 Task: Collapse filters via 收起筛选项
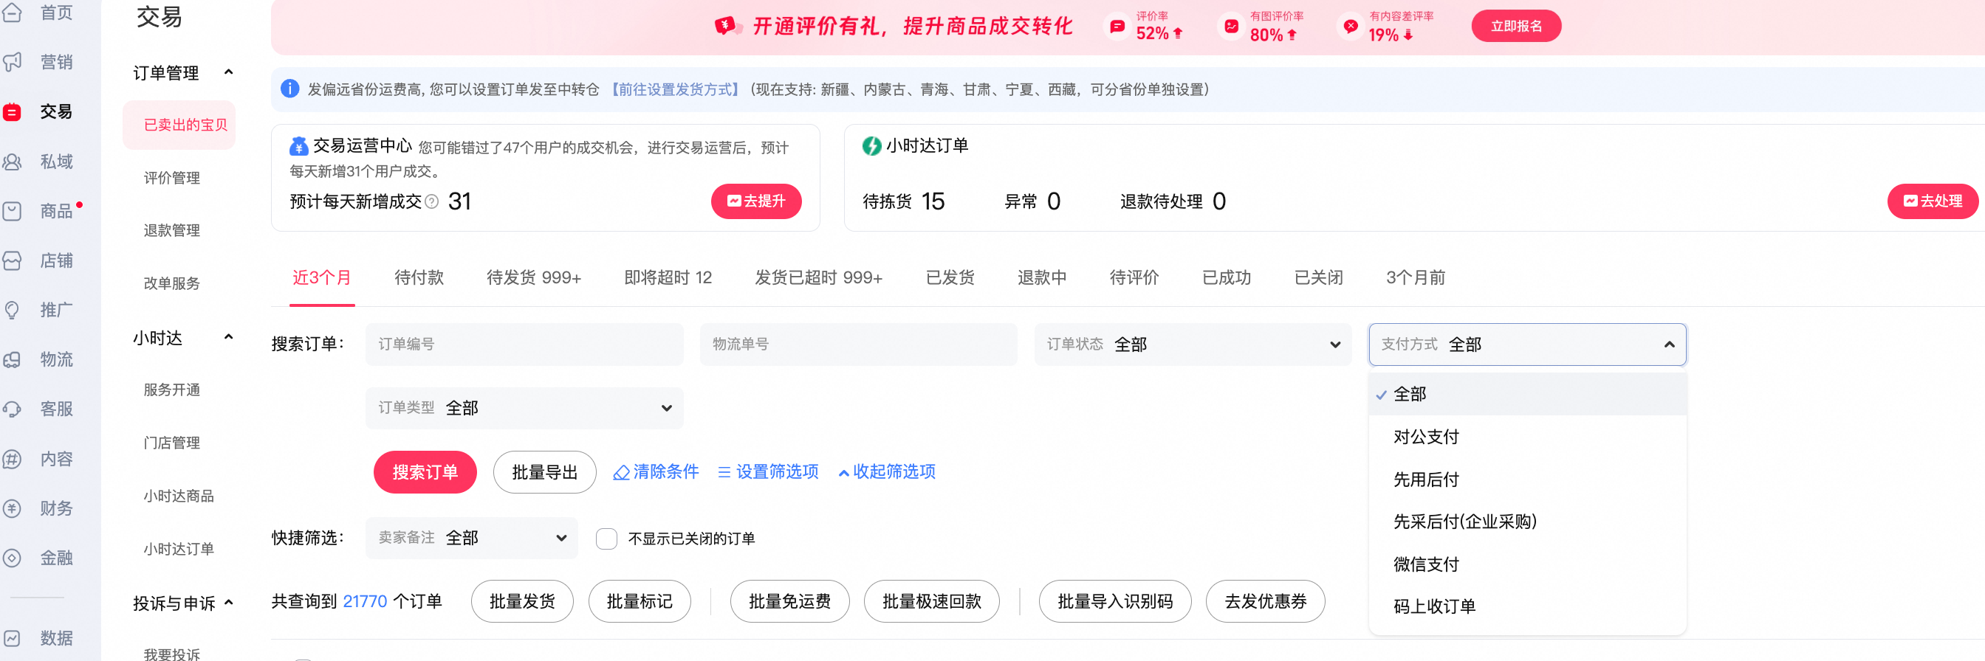click(x=887, y=471)
